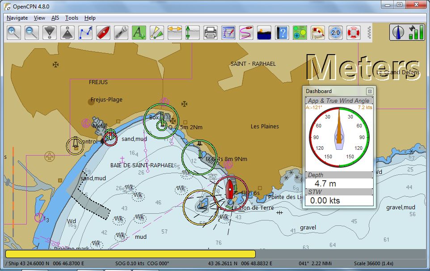Viewport: 430px width, 271px height.
Task: Click the Zoom In magnifier tool
Action: [14, 33]
